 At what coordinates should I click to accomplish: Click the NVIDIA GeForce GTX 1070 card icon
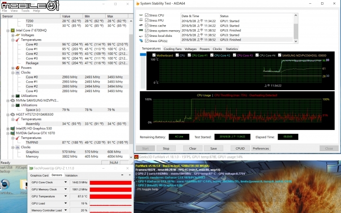[13, 133]
